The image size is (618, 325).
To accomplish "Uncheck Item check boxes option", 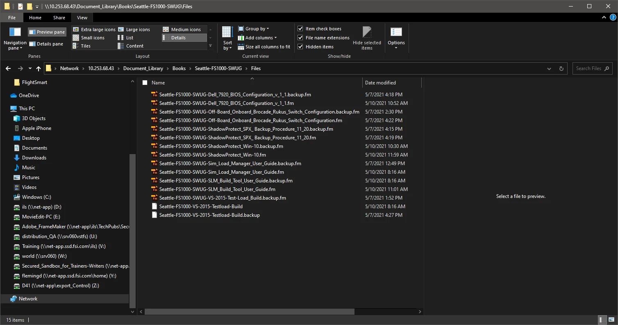I will 320,29.
